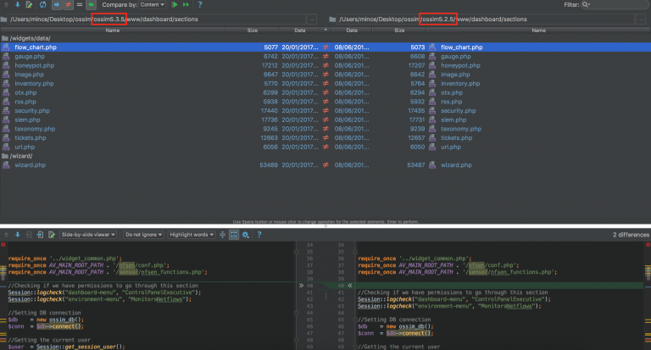
Task: Toggle the Show Equal Files filter
Action: coord(78,5)
